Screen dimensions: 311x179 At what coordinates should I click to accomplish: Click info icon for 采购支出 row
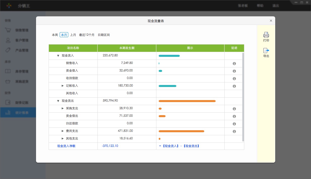(x=234, y=109)
